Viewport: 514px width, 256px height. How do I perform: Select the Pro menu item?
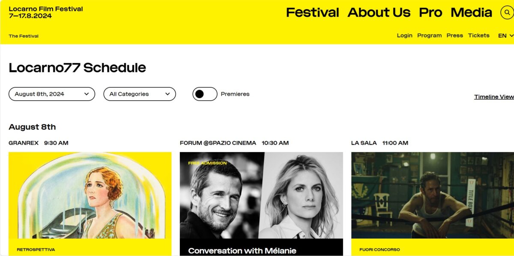pyautogui.click(x=430, y=12)
